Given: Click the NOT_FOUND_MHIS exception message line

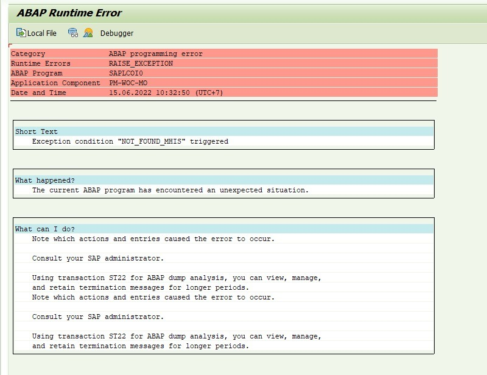Looking at the screenshot, I should [x=130, y=141].
